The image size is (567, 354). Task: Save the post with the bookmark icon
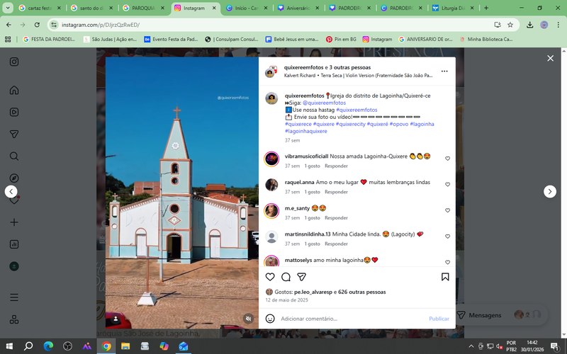click(445, 277)
